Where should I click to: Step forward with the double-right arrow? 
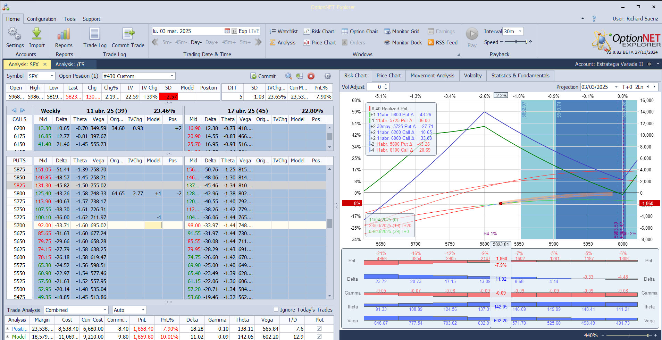[x=258, y=42]
